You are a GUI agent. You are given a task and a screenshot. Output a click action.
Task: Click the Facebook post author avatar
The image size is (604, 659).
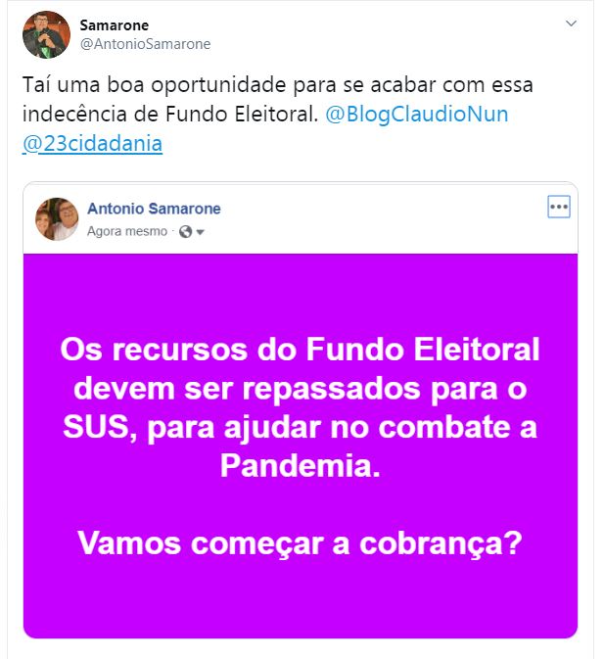57,219
